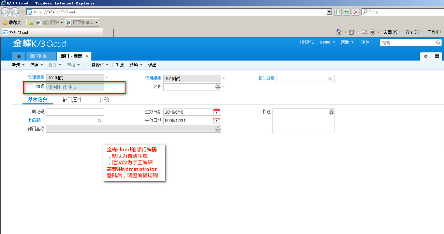Viewport: 444px width, 234px height.
Task: Close the 部门 - 新增 tab
Action: coord(87,56)
